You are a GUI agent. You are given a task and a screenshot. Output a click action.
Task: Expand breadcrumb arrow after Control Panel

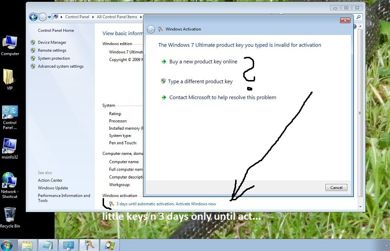click(93, 17)
